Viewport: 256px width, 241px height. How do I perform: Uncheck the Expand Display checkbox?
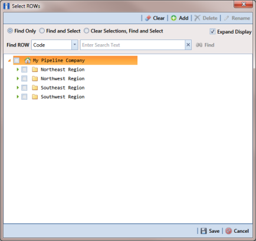coord(212,31)
